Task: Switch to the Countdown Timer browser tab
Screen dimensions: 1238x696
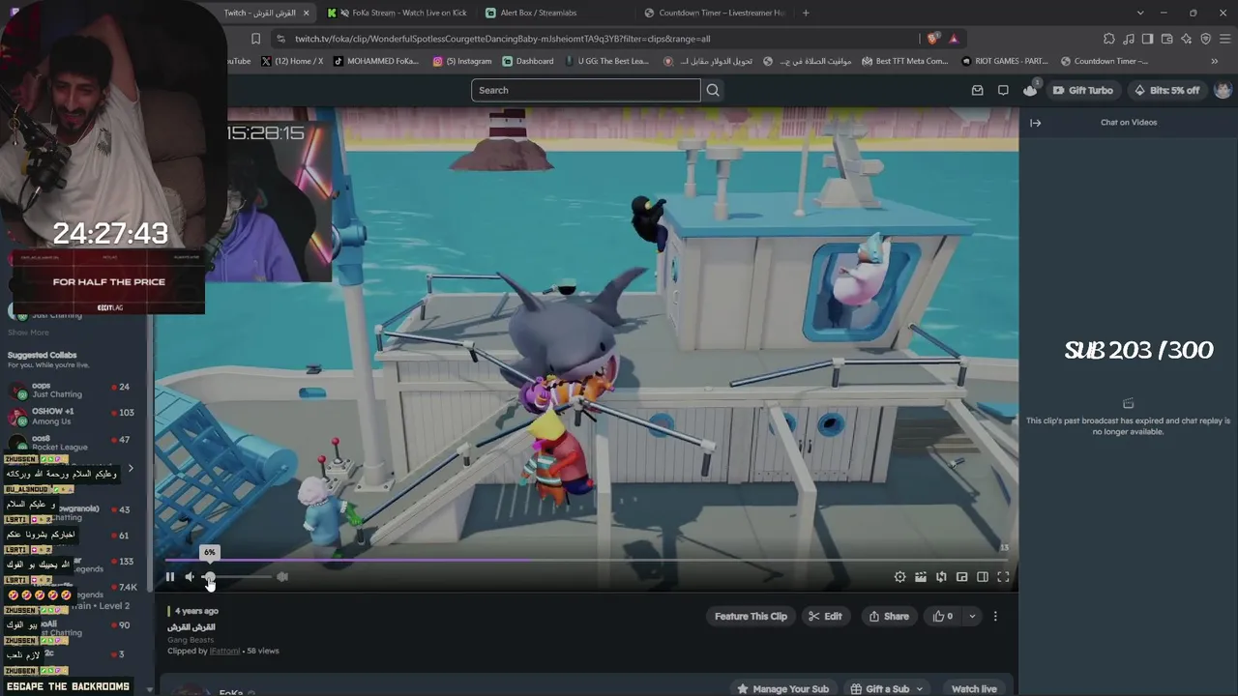Action: (x=714, y=13)
